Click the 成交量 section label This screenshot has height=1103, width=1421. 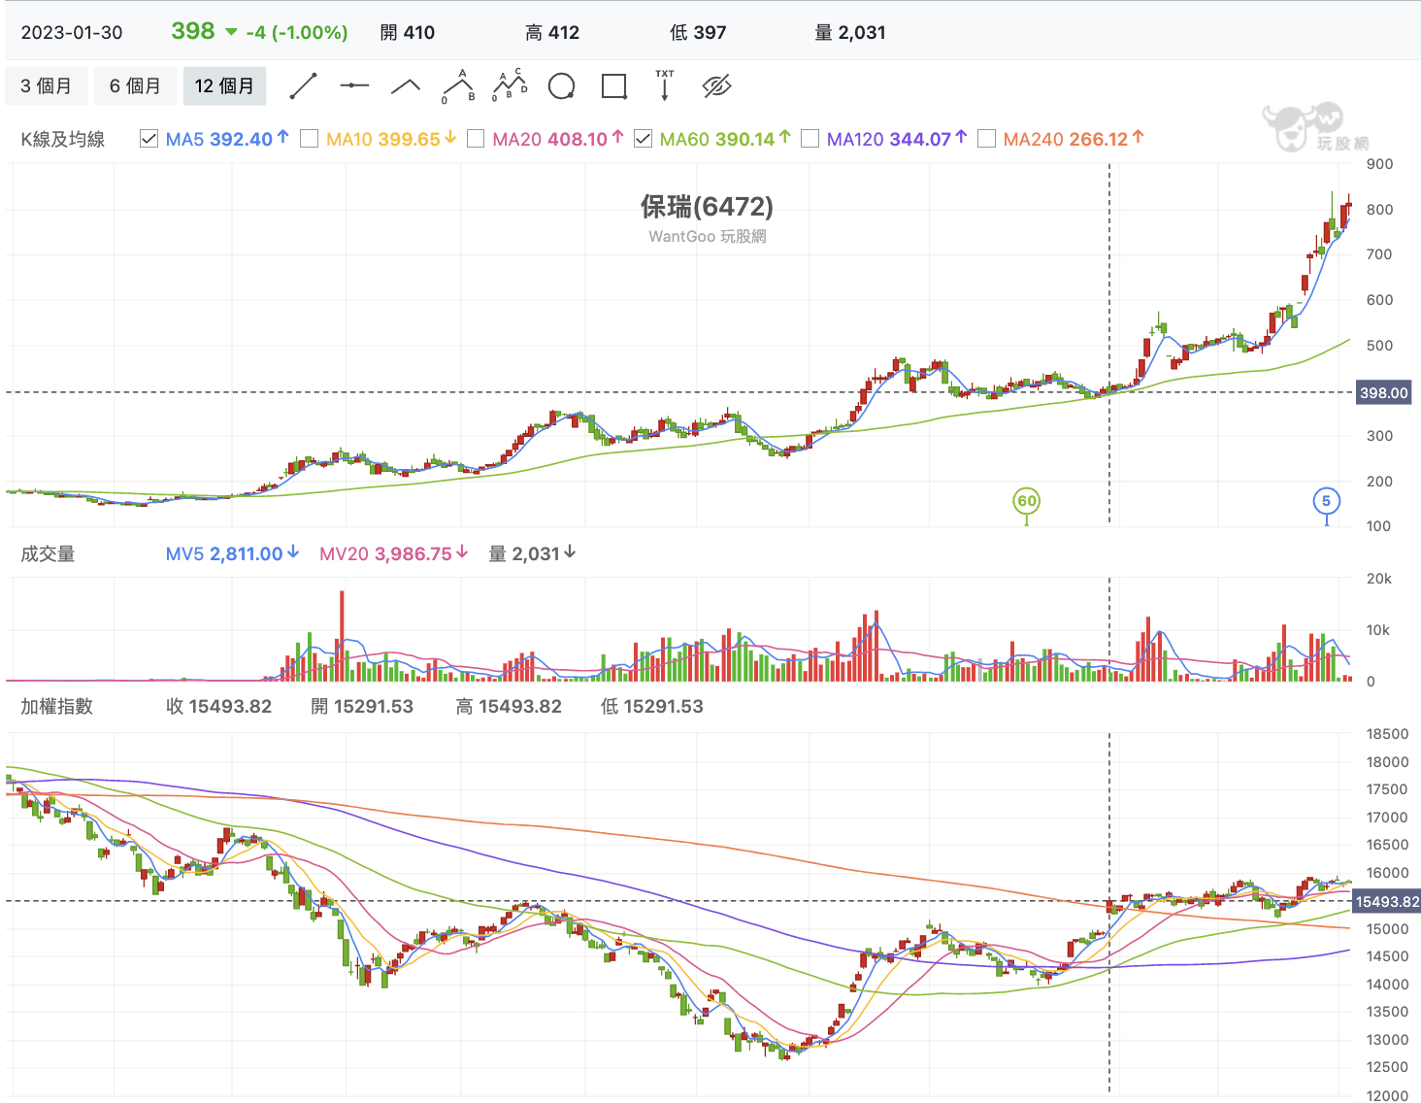48,553
